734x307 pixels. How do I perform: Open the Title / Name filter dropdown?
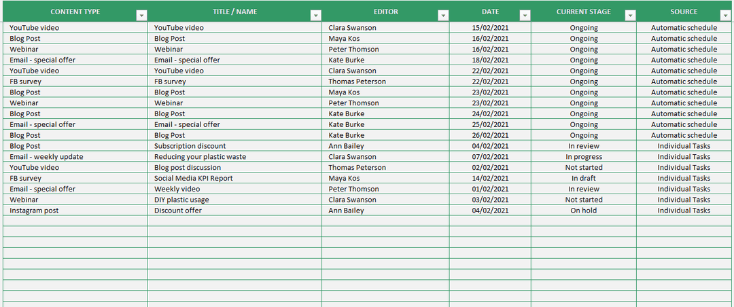tap(315, 16)
